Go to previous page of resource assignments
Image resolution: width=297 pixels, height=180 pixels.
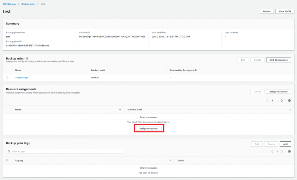coord(267,100)
